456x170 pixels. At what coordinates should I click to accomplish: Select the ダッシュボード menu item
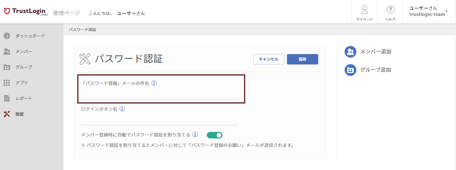[30, 36]
